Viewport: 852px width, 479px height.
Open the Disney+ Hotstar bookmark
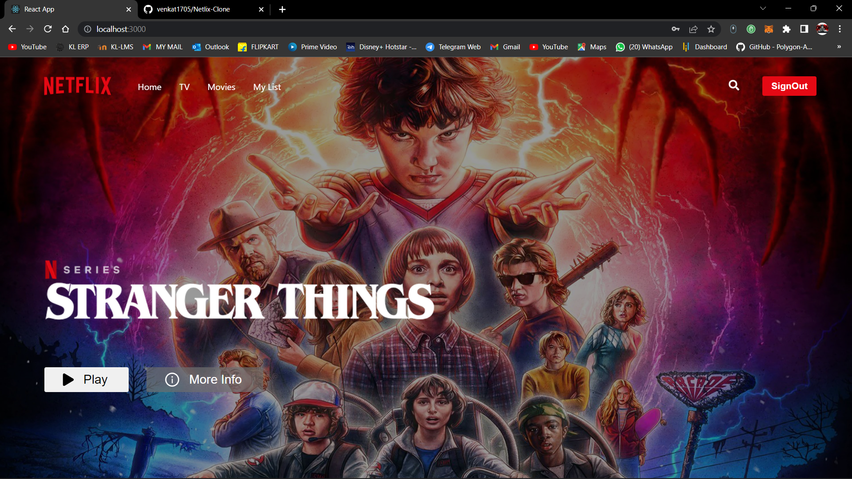(382, 47)
